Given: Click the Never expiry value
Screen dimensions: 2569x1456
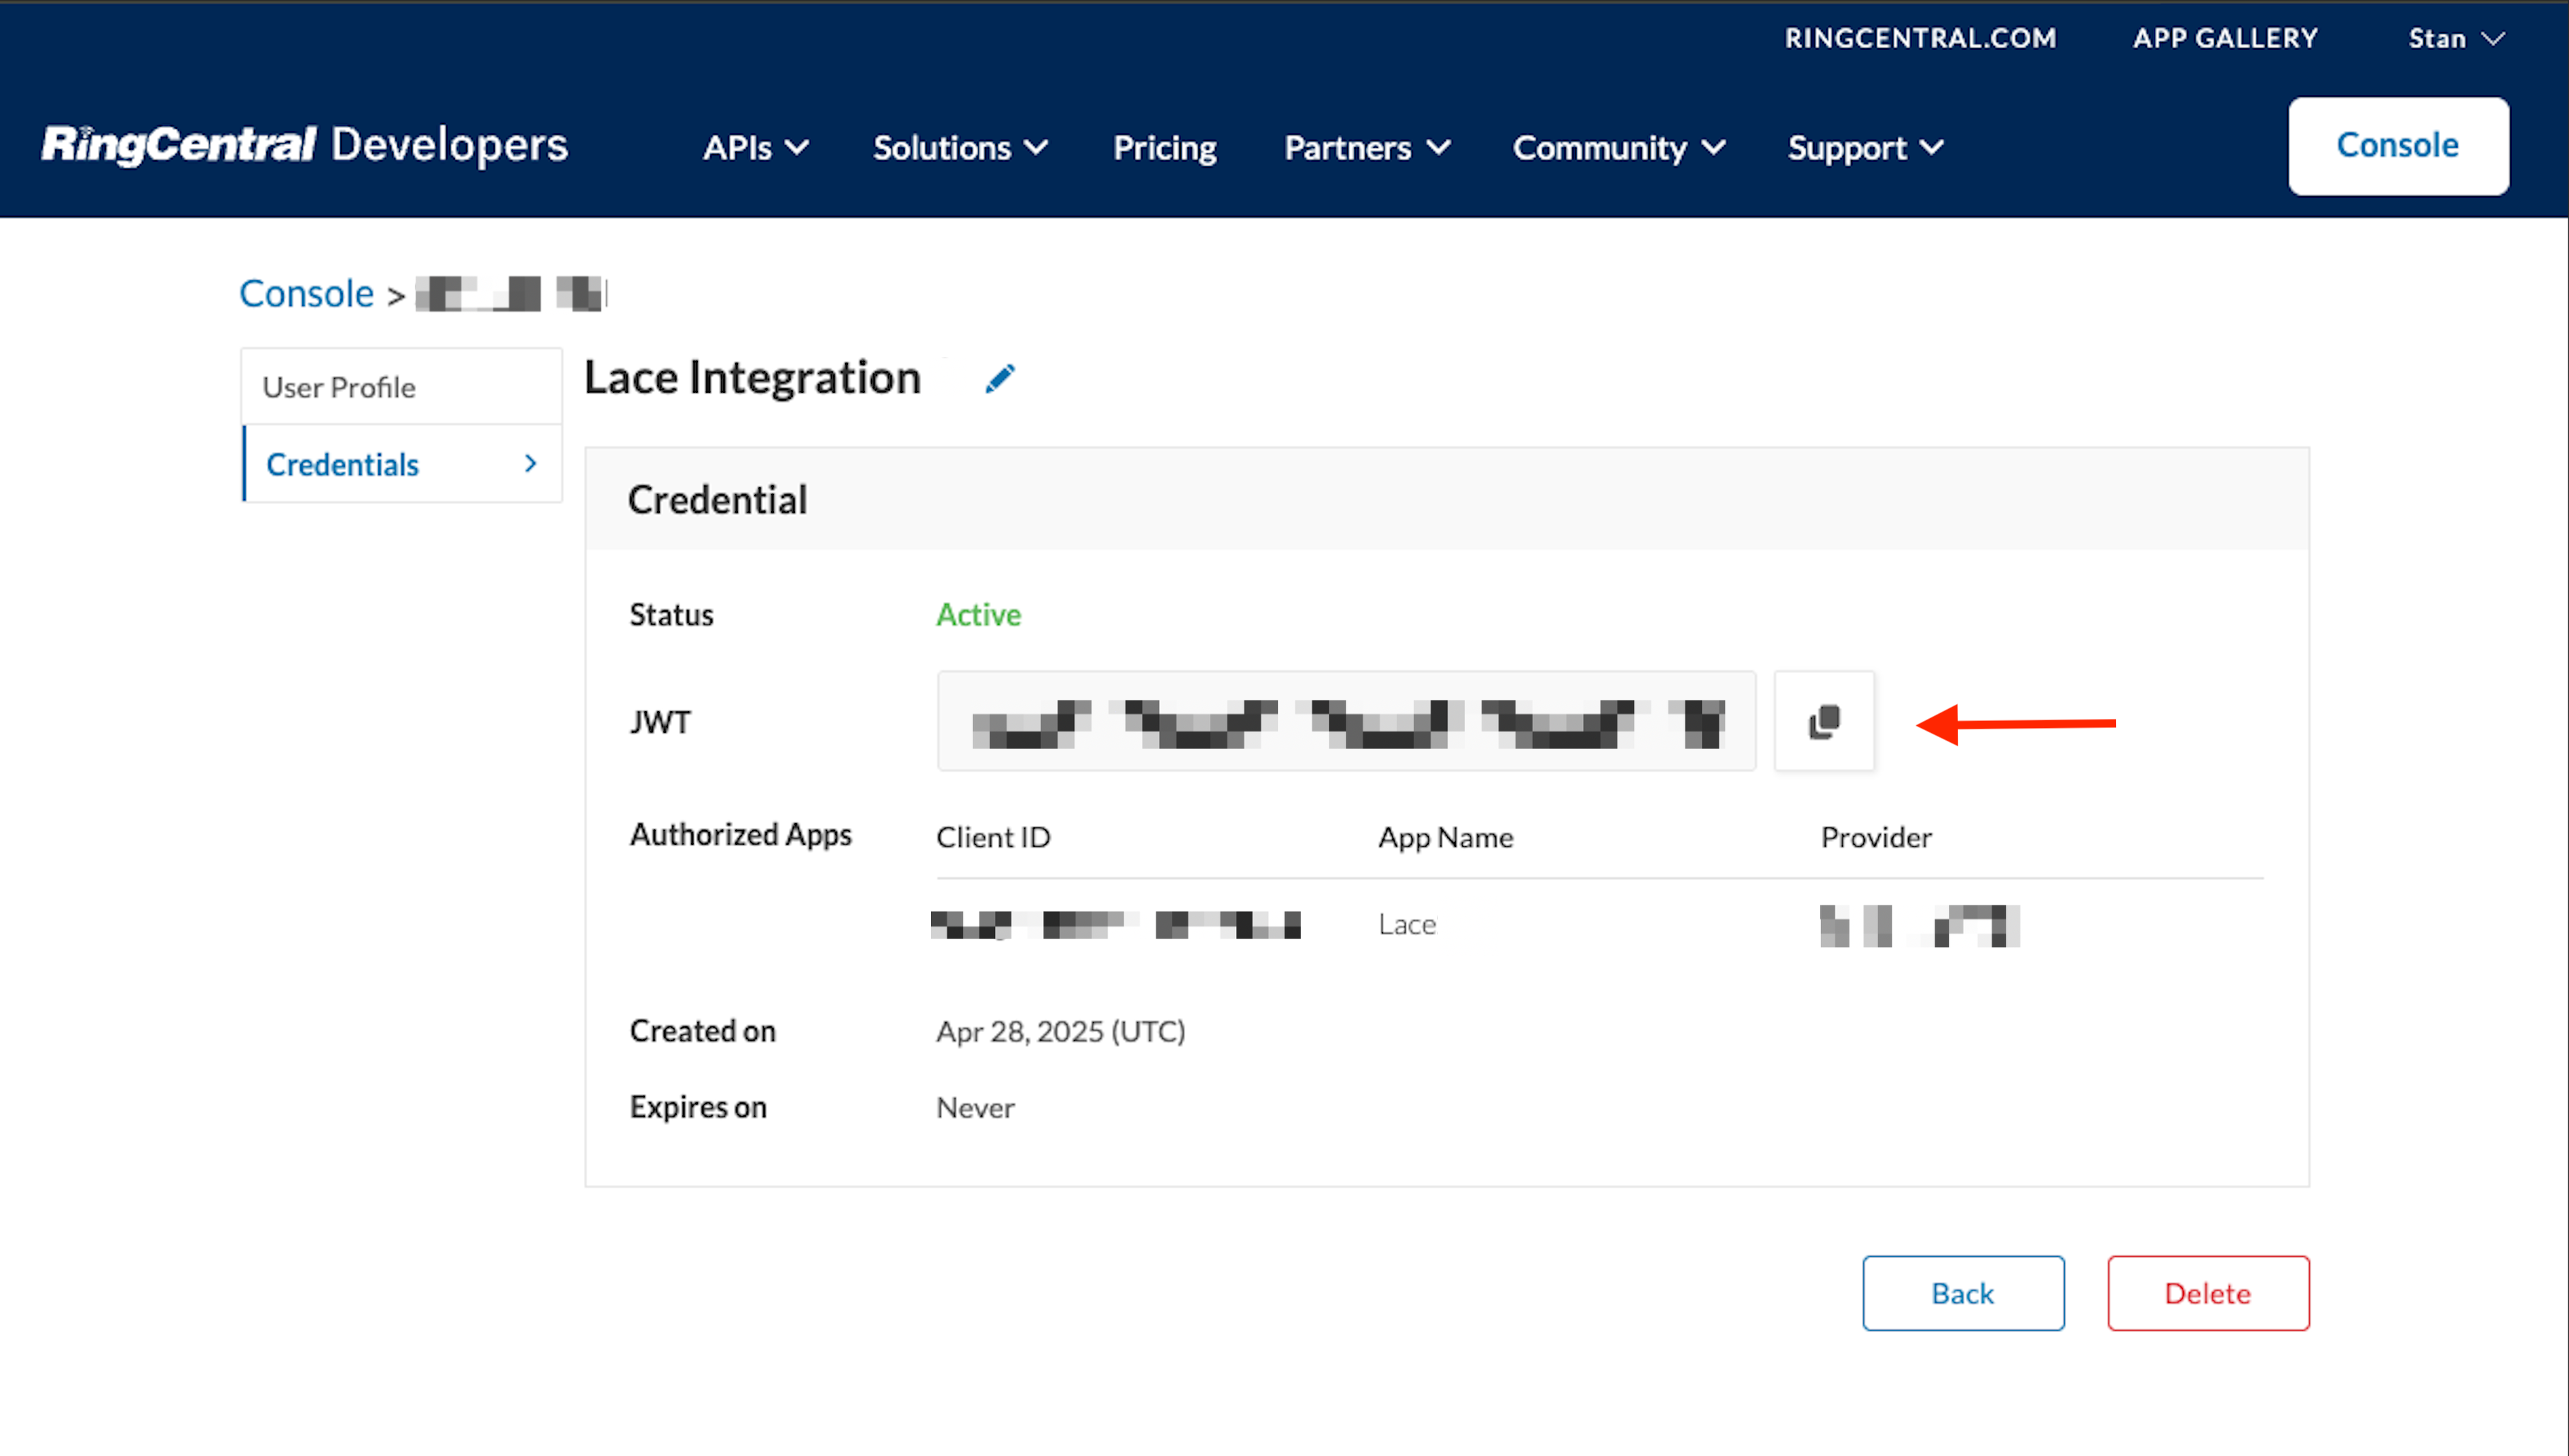Looking at the screenshot, I should point(975,1107).
